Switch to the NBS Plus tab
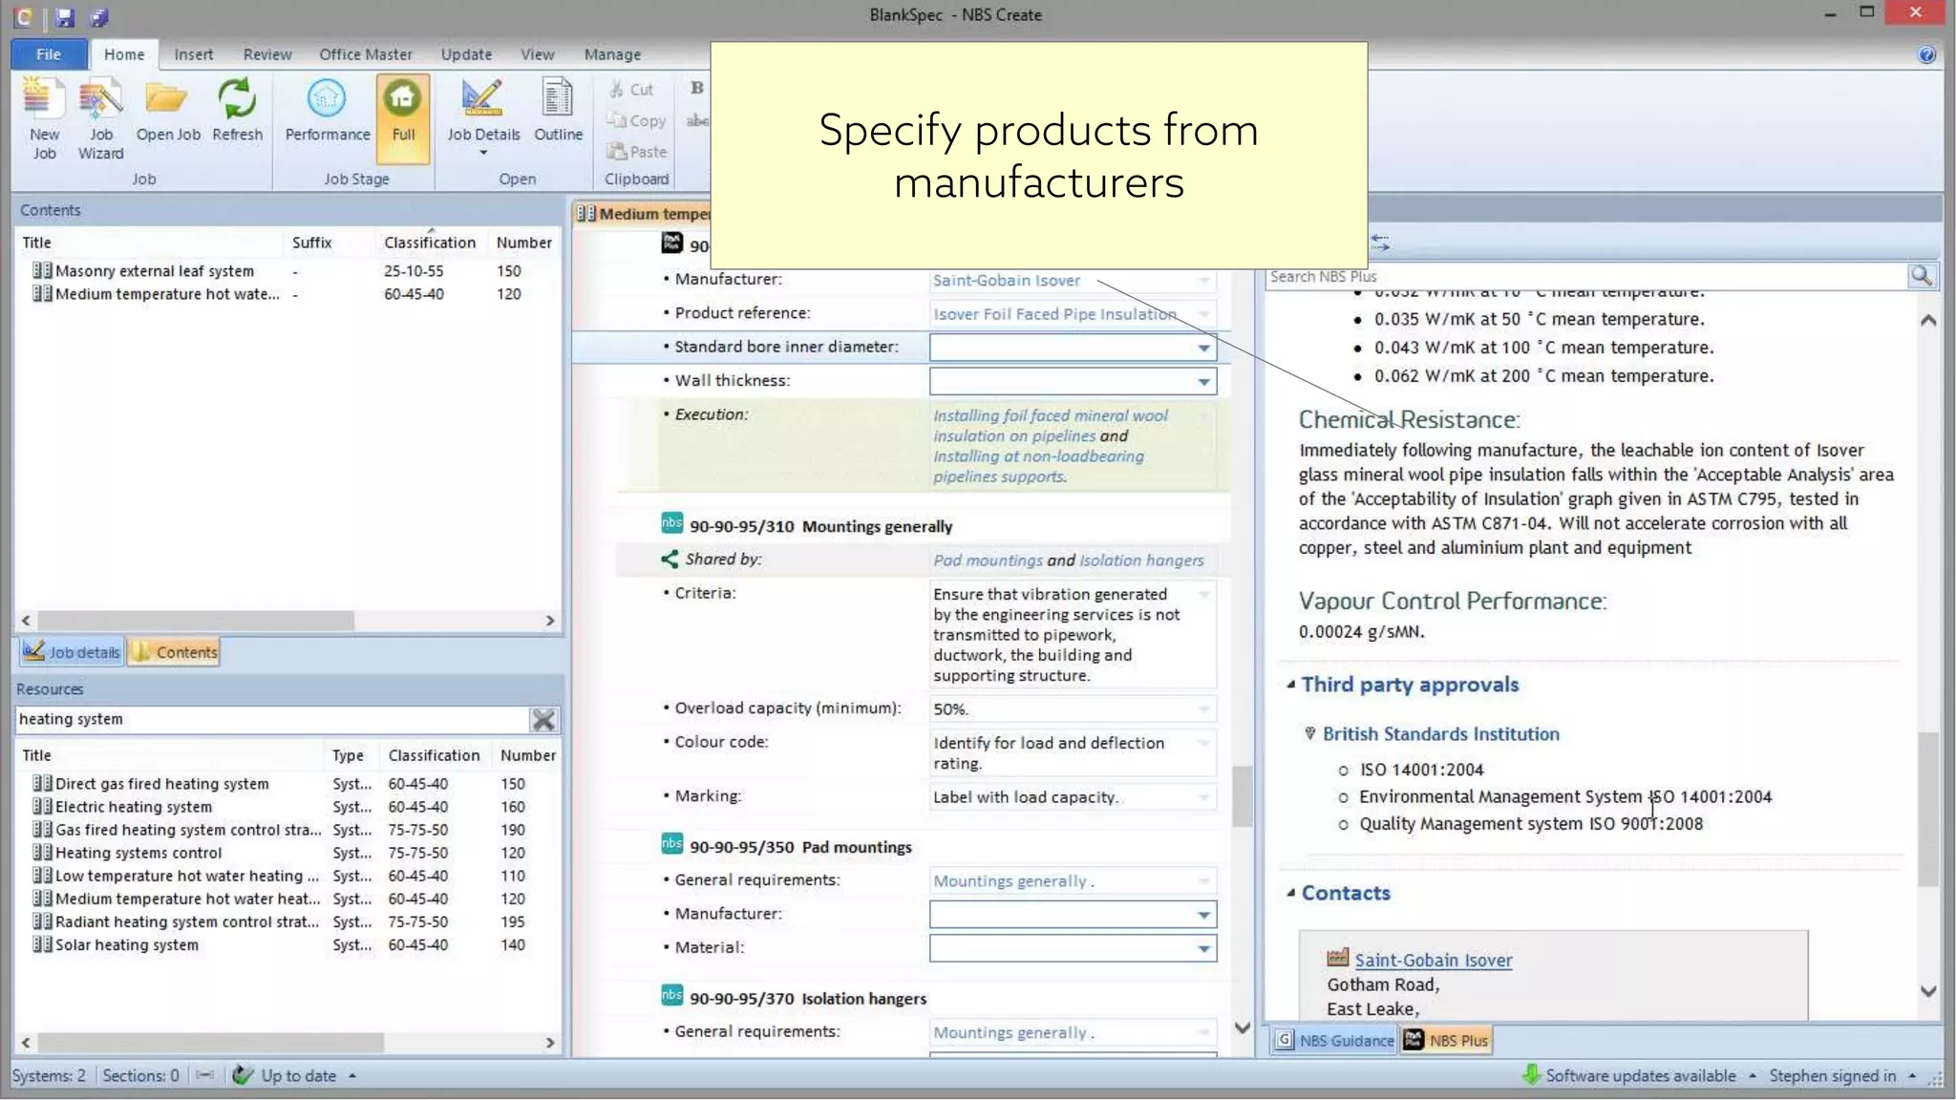 [1446, 1040]
